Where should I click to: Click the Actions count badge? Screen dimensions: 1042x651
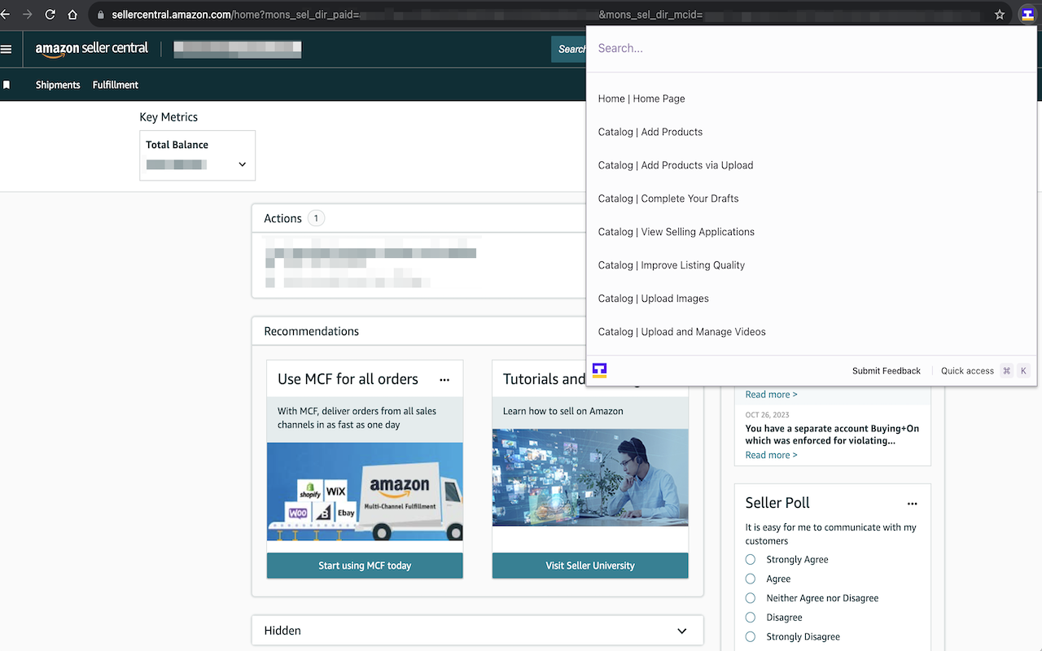coord(316,218)
